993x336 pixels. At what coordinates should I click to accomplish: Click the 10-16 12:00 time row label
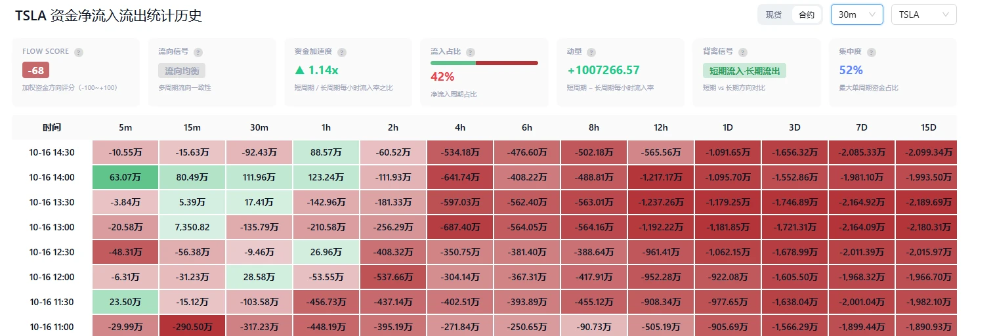(52, 277)
